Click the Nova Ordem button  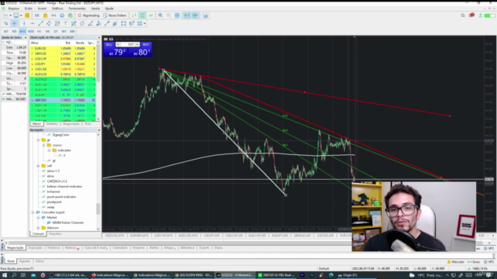pos(115,15)
